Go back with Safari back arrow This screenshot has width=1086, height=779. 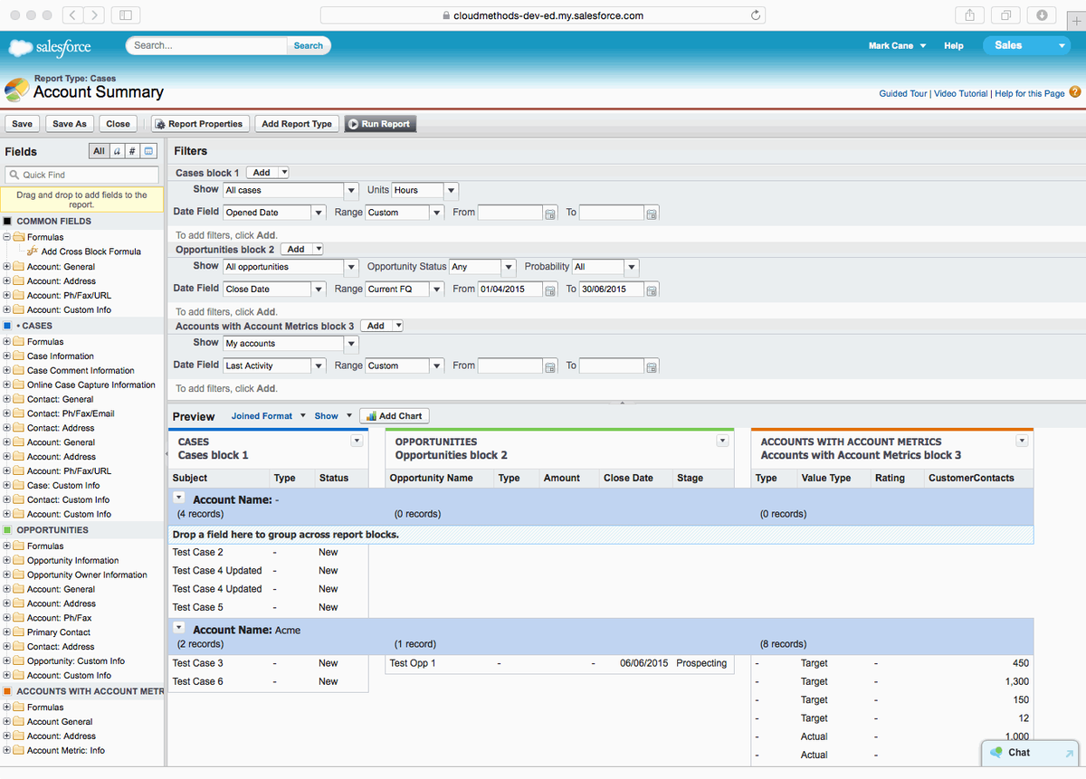[x=72, y=15]
